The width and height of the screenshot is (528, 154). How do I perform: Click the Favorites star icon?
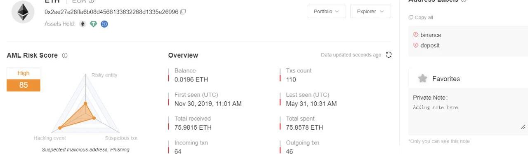click(422, 78)
